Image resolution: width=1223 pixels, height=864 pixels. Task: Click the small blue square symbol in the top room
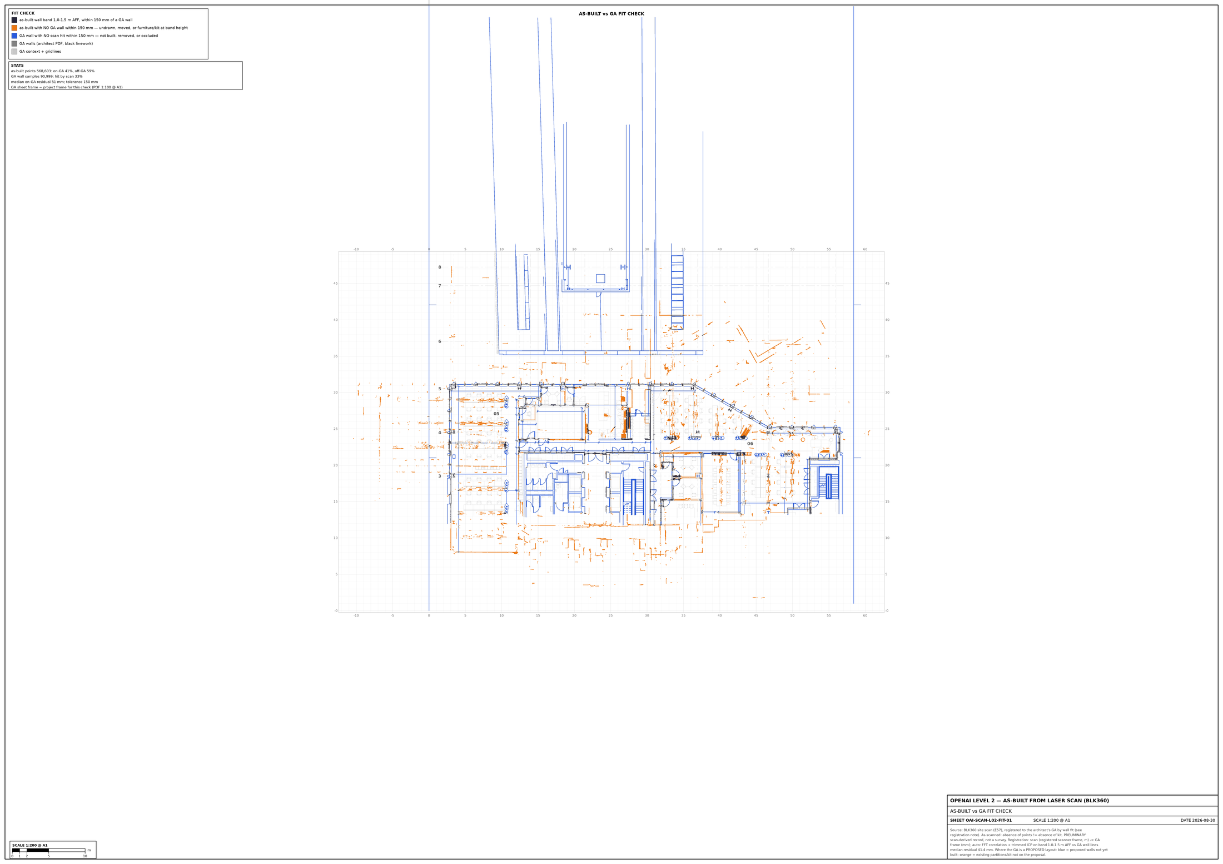pos(600,279)
